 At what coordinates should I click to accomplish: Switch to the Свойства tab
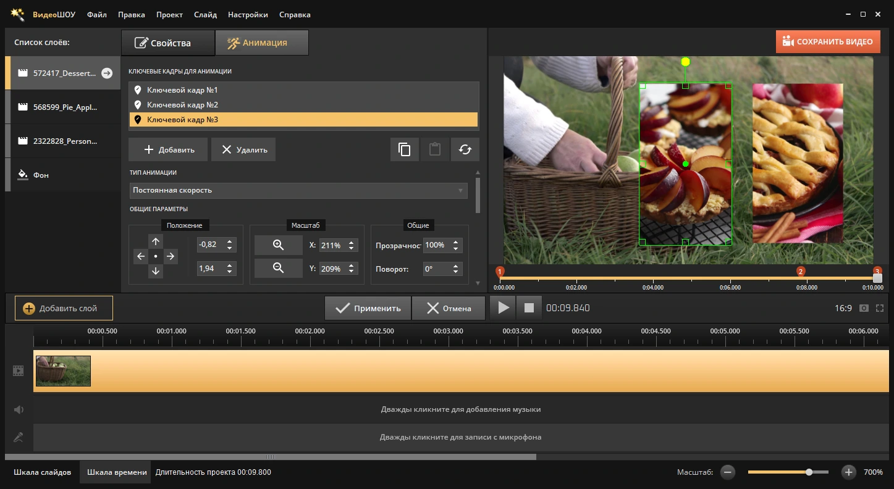pos(168,43)
